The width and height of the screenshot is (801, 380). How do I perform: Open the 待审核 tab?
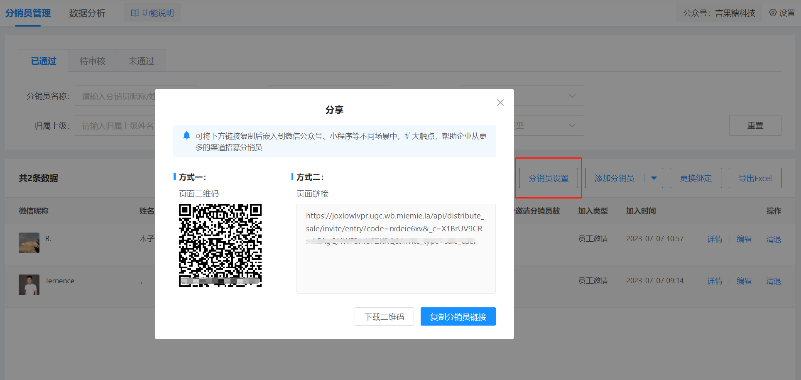[92, 61]
